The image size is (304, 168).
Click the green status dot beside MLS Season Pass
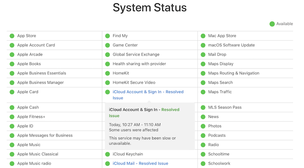point(203,108)
